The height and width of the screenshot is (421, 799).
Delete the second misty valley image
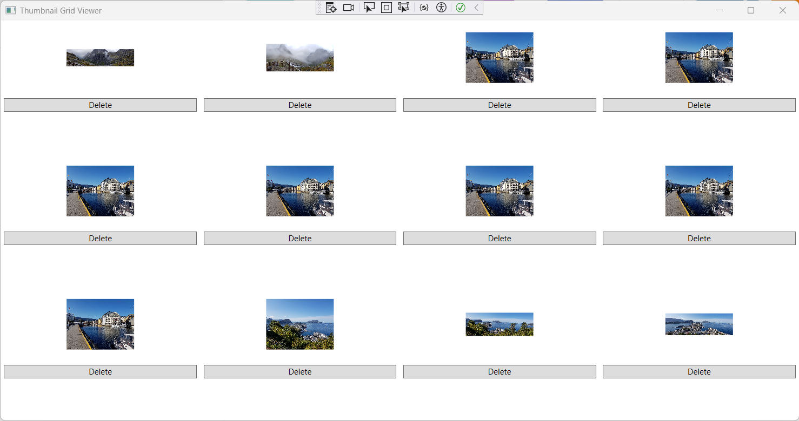pyautogui.click(x=299, y=105)
